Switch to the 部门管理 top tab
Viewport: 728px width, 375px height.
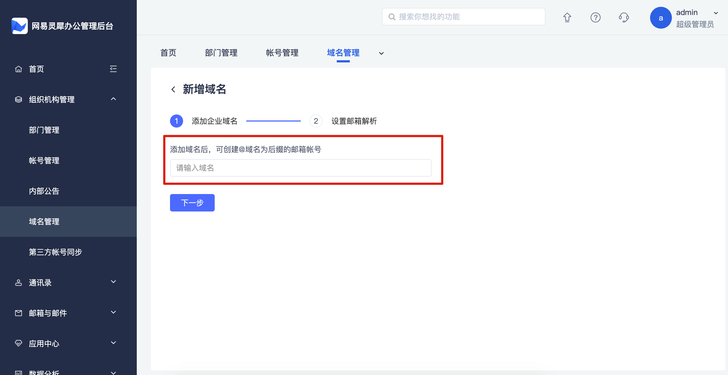[221, 53]
